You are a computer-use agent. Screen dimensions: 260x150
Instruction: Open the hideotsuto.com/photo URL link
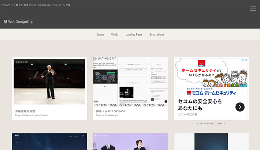31,115
